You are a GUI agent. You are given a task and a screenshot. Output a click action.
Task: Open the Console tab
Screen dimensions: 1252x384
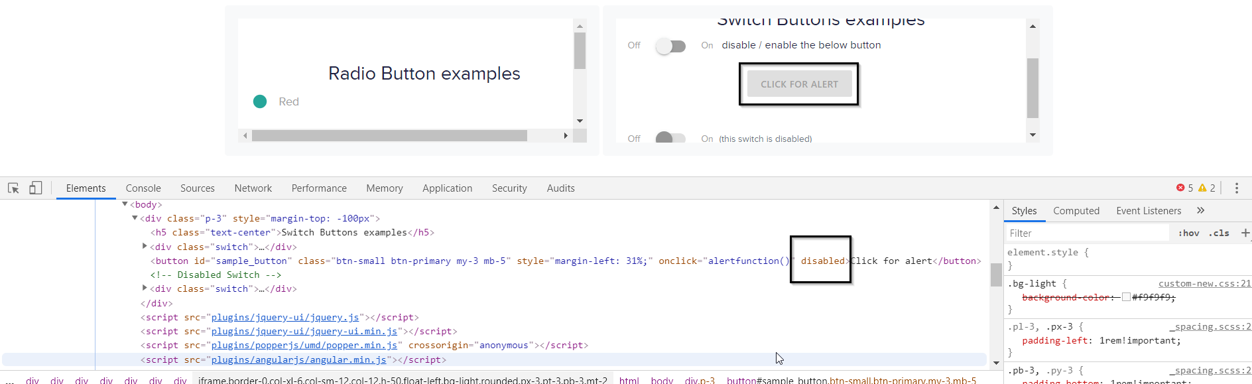143,188
